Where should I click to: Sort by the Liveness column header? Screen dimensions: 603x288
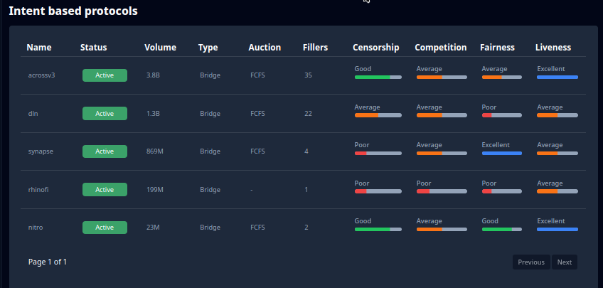tap(553, 48)
